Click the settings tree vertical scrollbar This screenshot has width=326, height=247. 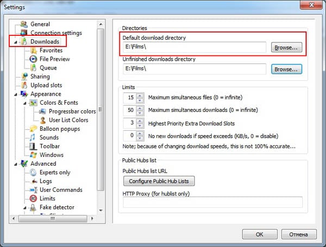click(100, 109)
